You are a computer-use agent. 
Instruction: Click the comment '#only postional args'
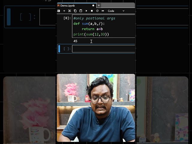pos(94,18)
